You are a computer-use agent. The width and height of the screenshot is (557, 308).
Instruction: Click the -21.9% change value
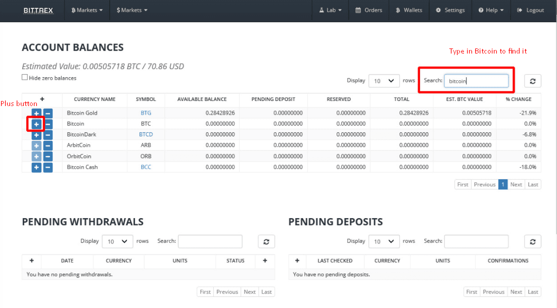(x=528, y=113)
